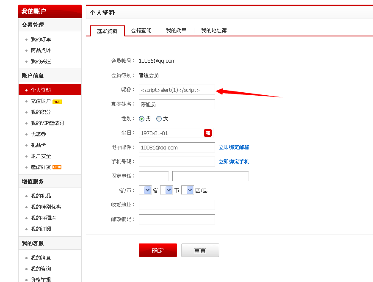Open 我的存酒库 in the sidebar
373x282 pixels.
43,218
